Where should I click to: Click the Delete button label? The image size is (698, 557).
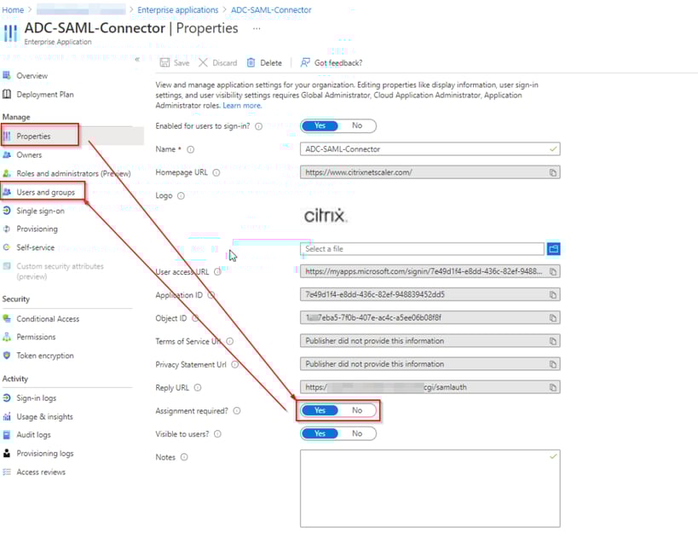click(271, 63)
